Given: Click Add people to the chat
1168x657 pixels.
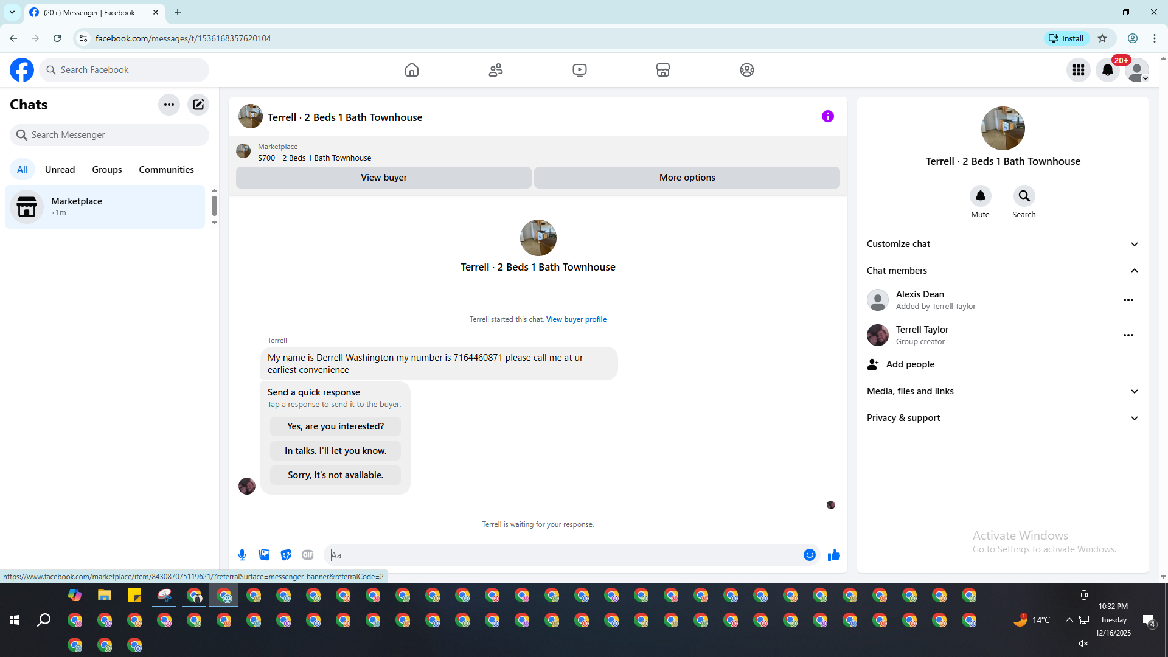Looking at the screenshot, I should [x=1003, y=364].
